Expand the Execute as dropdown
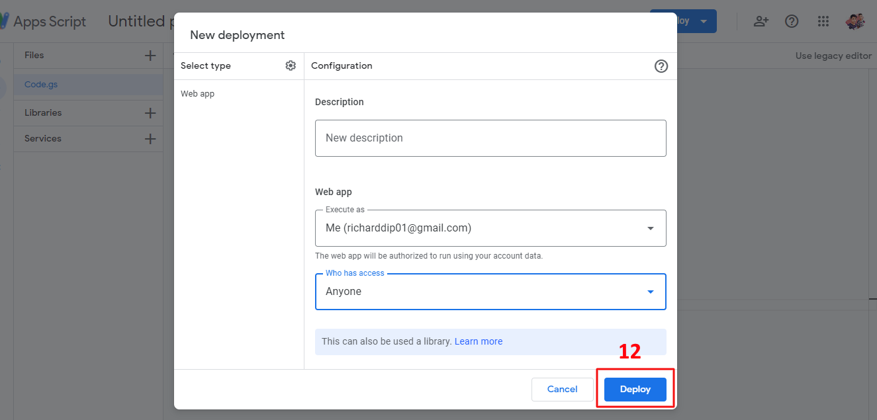Screen dimensions: 877x420 click(490, 228)
